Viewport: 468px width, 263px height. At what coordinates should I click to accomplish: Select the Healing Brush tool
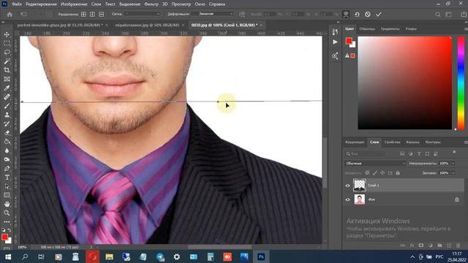(7, 97)
